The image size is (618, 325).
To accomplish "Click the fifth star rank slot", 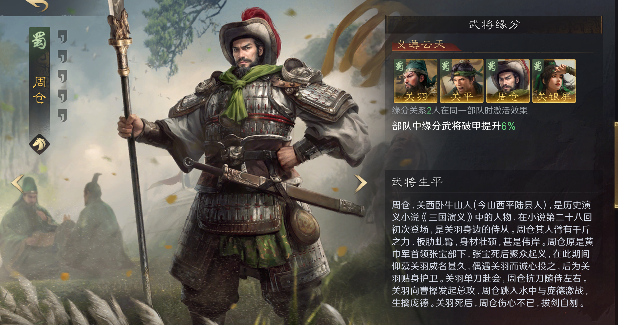I will (x=63, y=116).
